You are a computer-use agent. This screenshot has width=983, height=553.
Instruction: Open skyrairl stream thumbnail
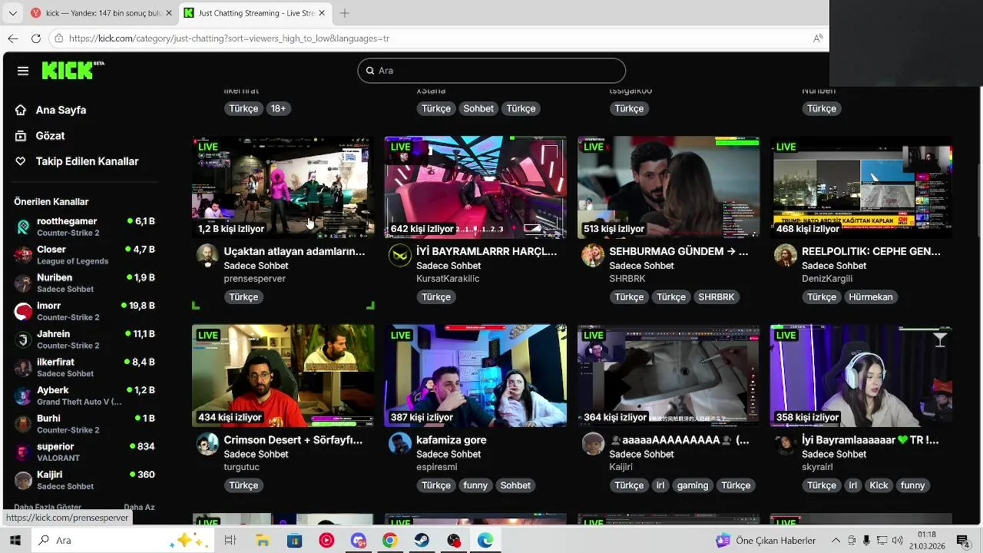(861, 376)
